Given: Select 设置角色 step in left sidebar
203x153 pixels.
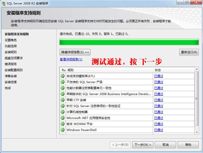Looking at the screenshot, I should click(11, 40).
